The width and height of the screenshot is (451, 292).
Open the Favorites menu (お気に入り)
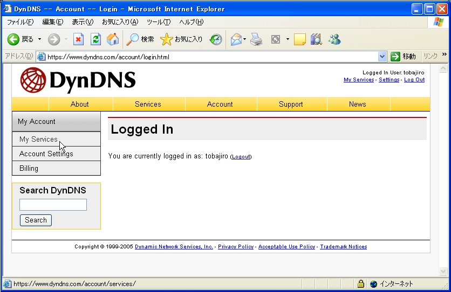(120, 22)
